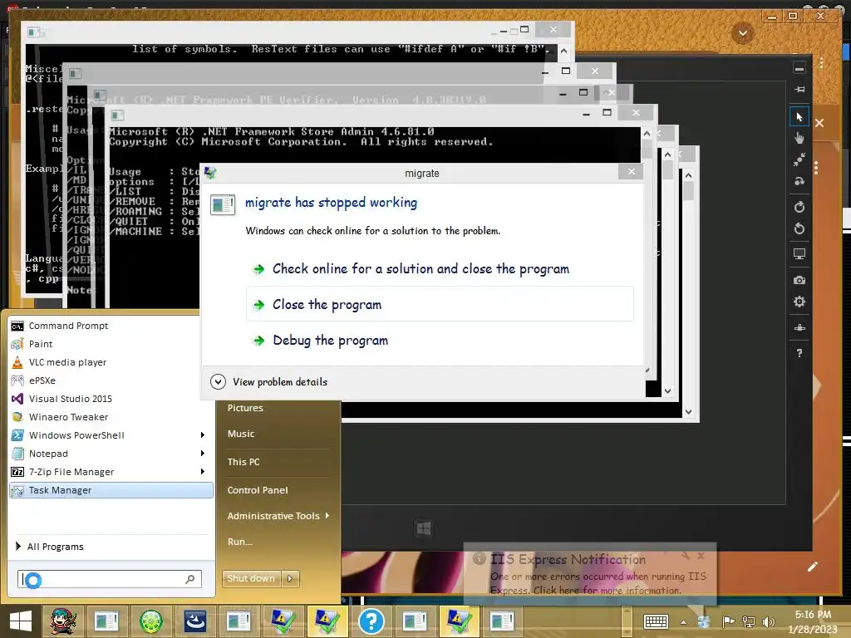The height and width of the screenshot is (638, 851).
Task: Select the hand touch input tool
Action: (799, 138)
